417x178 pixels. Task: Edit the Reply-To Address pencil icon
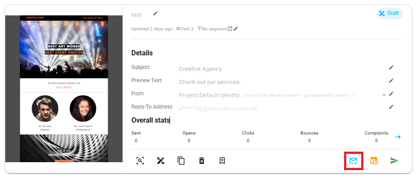pos(391,107)
